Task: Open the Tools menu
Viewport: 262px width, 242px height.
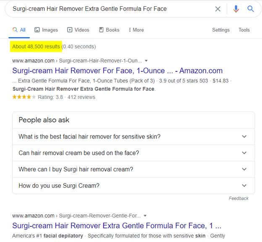Action: [x=244, y=30]
